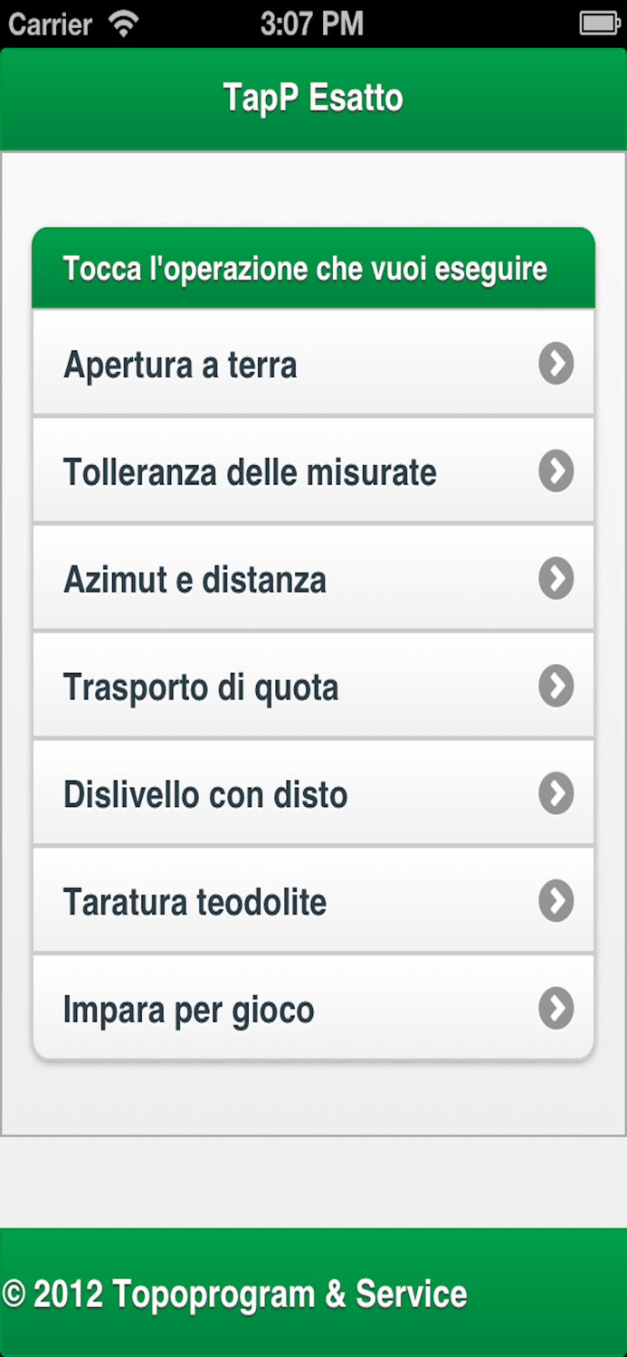This screenshot has width=627, height=1357.
Task: Tap the chevron beside Tolleranza delle misurate
Action: [x=556, y=470]
